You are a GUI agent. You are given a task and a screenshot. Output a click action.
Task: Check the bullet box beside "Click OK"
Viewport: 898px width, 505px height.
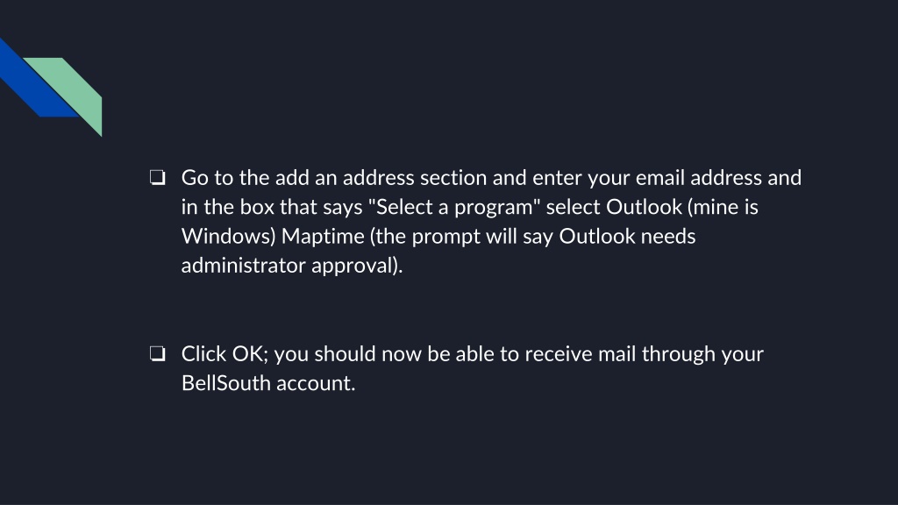click(x=158, y=354)
